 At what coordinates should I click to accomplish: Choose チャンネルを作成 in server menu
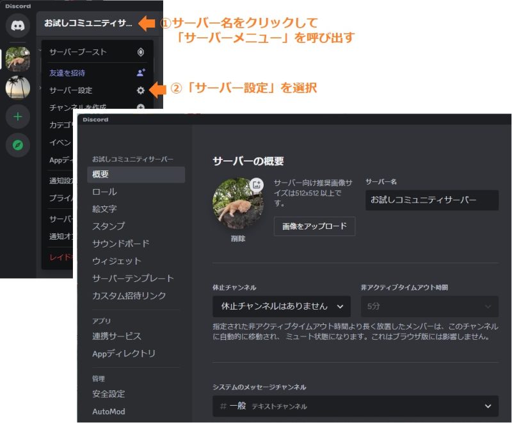pyautogui.click(x=97, y=107)
